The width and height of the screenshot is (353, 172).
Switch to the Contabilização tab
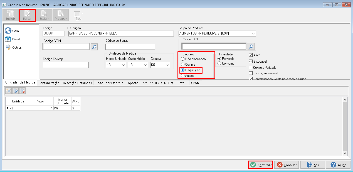(x=49, y=83)
